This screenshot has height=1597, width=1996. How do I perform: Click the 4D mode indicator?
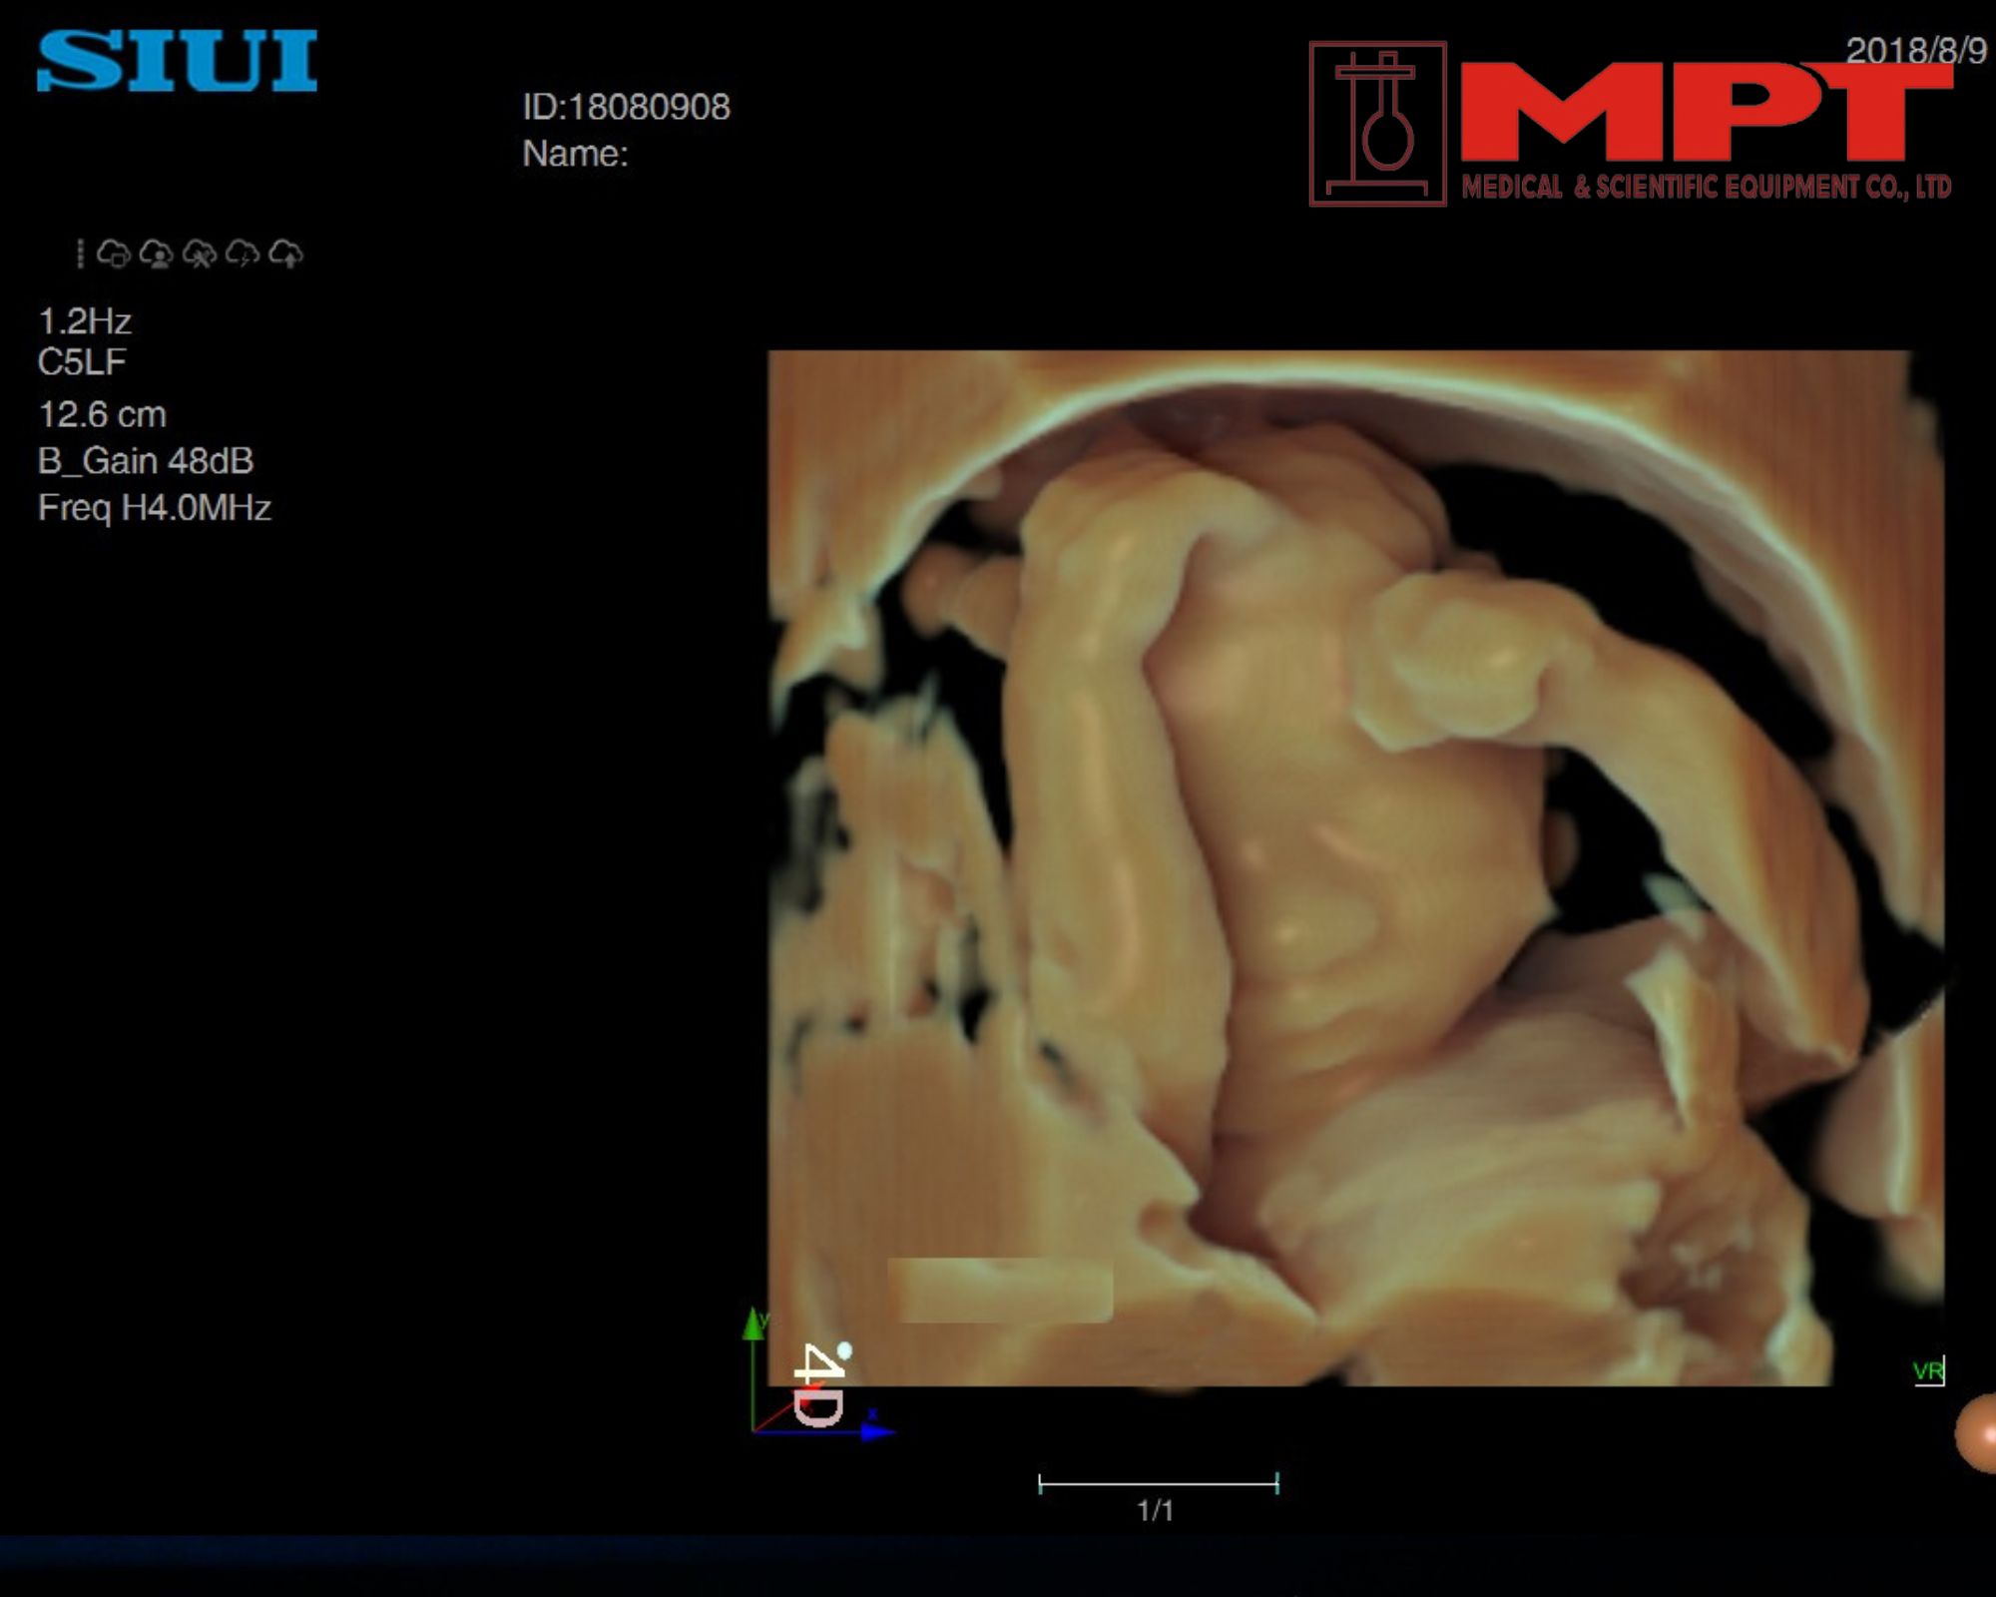[821, 1384]
